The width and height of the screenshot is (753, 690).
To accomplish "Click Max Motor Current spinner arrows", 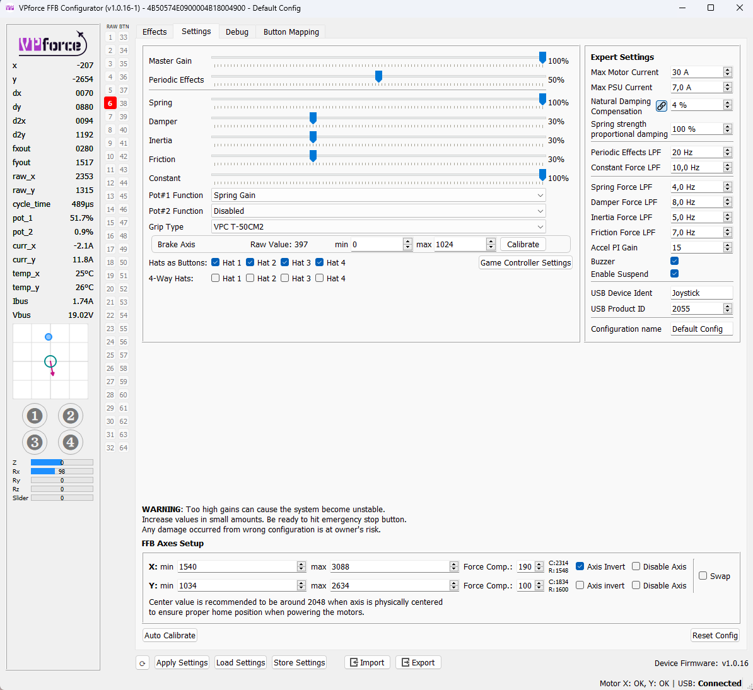I will point(728,72).
